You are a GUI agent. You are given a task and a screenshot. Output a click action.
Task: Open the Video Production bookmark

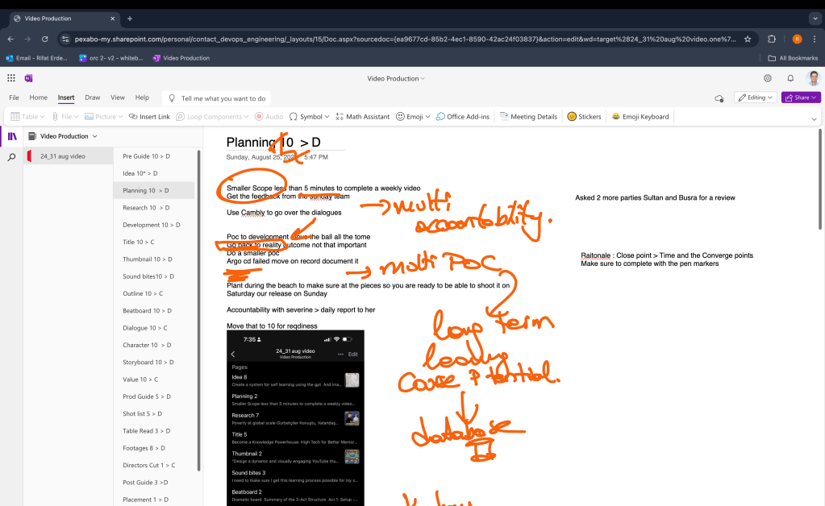tap(181, 58)
